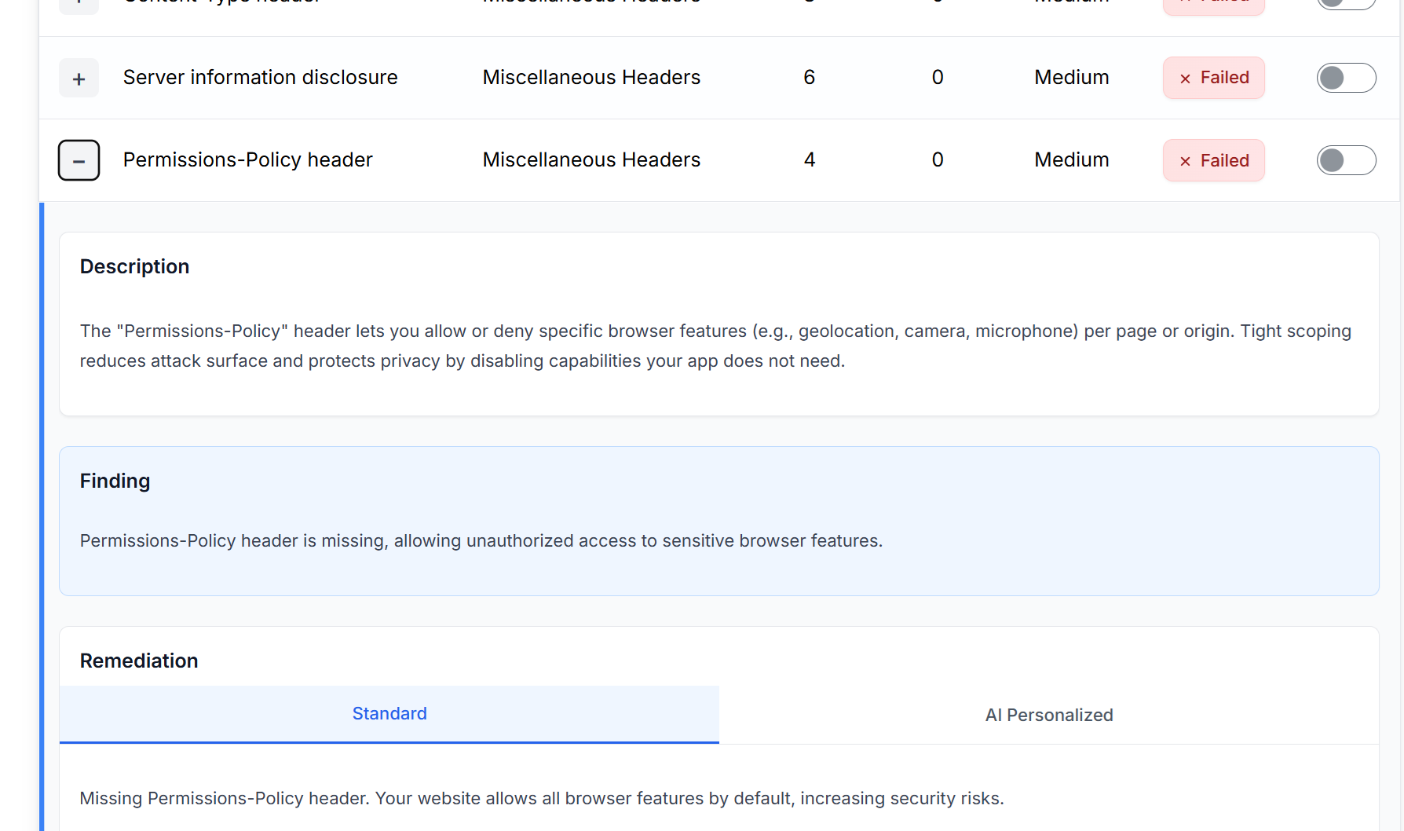Click Failed status text for Server information disclosure
The height and width of the screenshot is (831, 1404).
[1224, 78]
